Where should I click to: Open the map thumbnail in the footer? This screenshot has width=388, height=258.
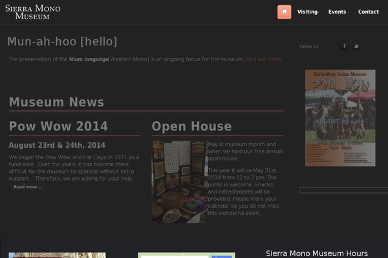click(187, 255)
